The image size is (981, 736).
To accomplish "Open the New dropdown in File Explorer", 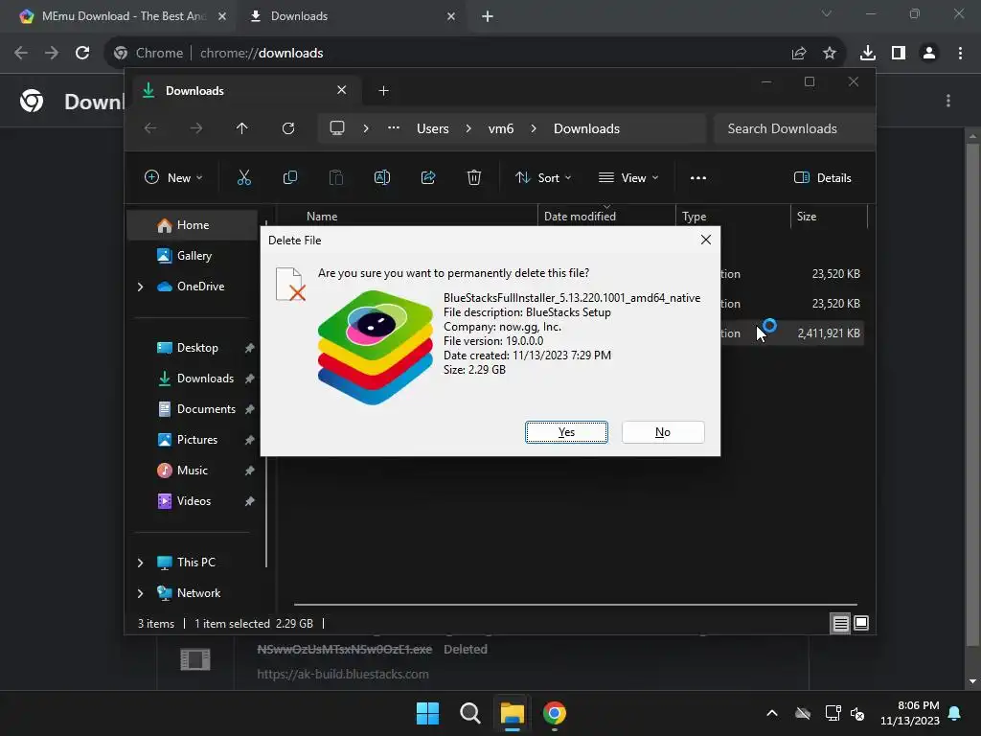I will (x=173, y=177).
